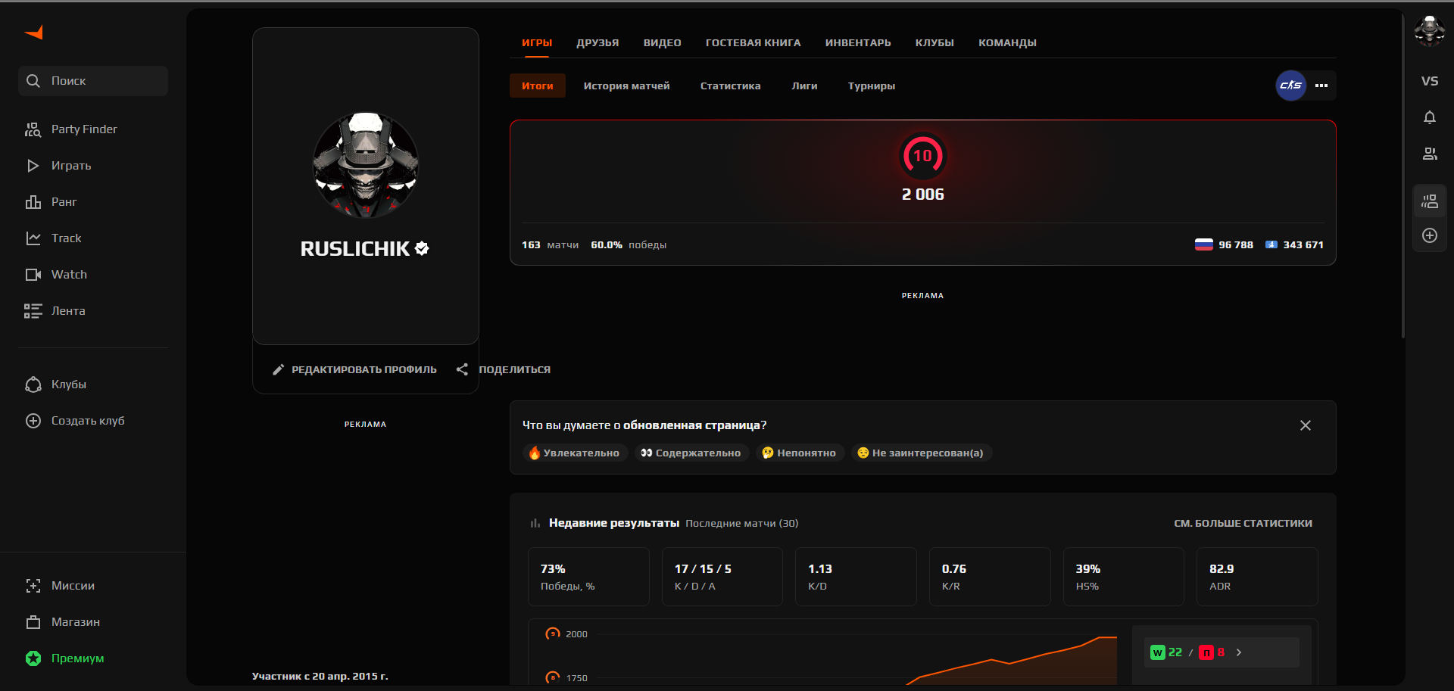Click the play triangle icon beside Играть

33,166
